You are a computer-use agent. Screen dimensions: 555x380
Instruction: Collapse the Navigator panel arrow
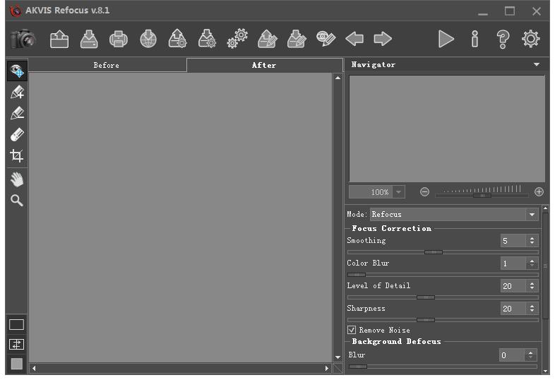pos(537,65)
